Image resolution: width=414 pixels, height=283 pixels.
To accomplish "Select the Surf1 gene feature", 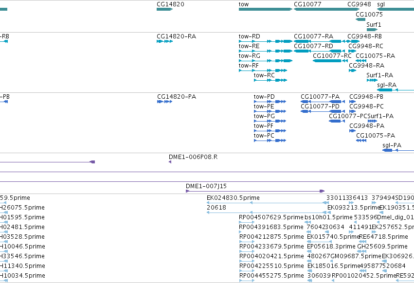I will (x=372, y=30).
